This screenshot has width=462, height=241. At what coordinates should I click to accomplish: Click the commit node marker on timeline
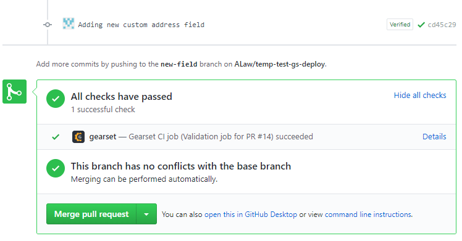[48, 25]
